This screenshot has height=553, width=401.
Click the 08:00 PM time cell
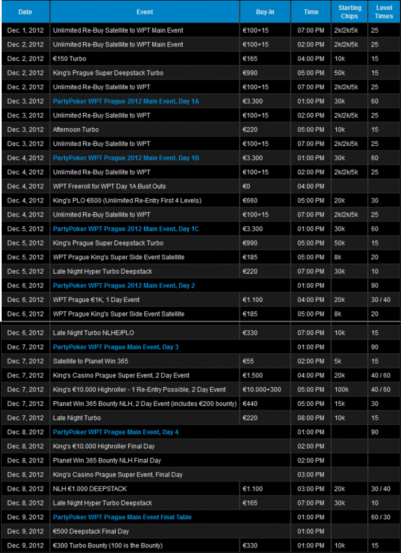coord(311,418)
